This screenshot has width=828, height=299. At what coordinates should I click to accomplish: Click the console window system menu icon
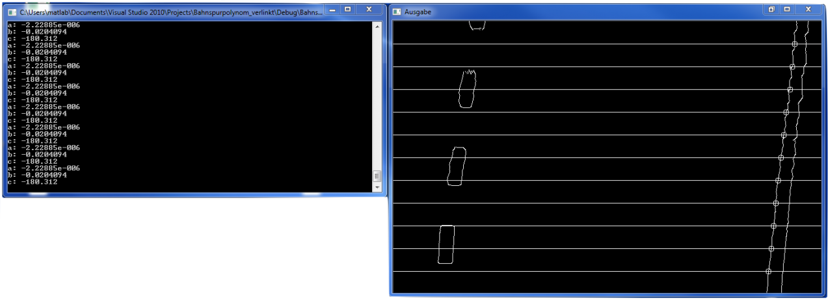[x=12, y=11]
